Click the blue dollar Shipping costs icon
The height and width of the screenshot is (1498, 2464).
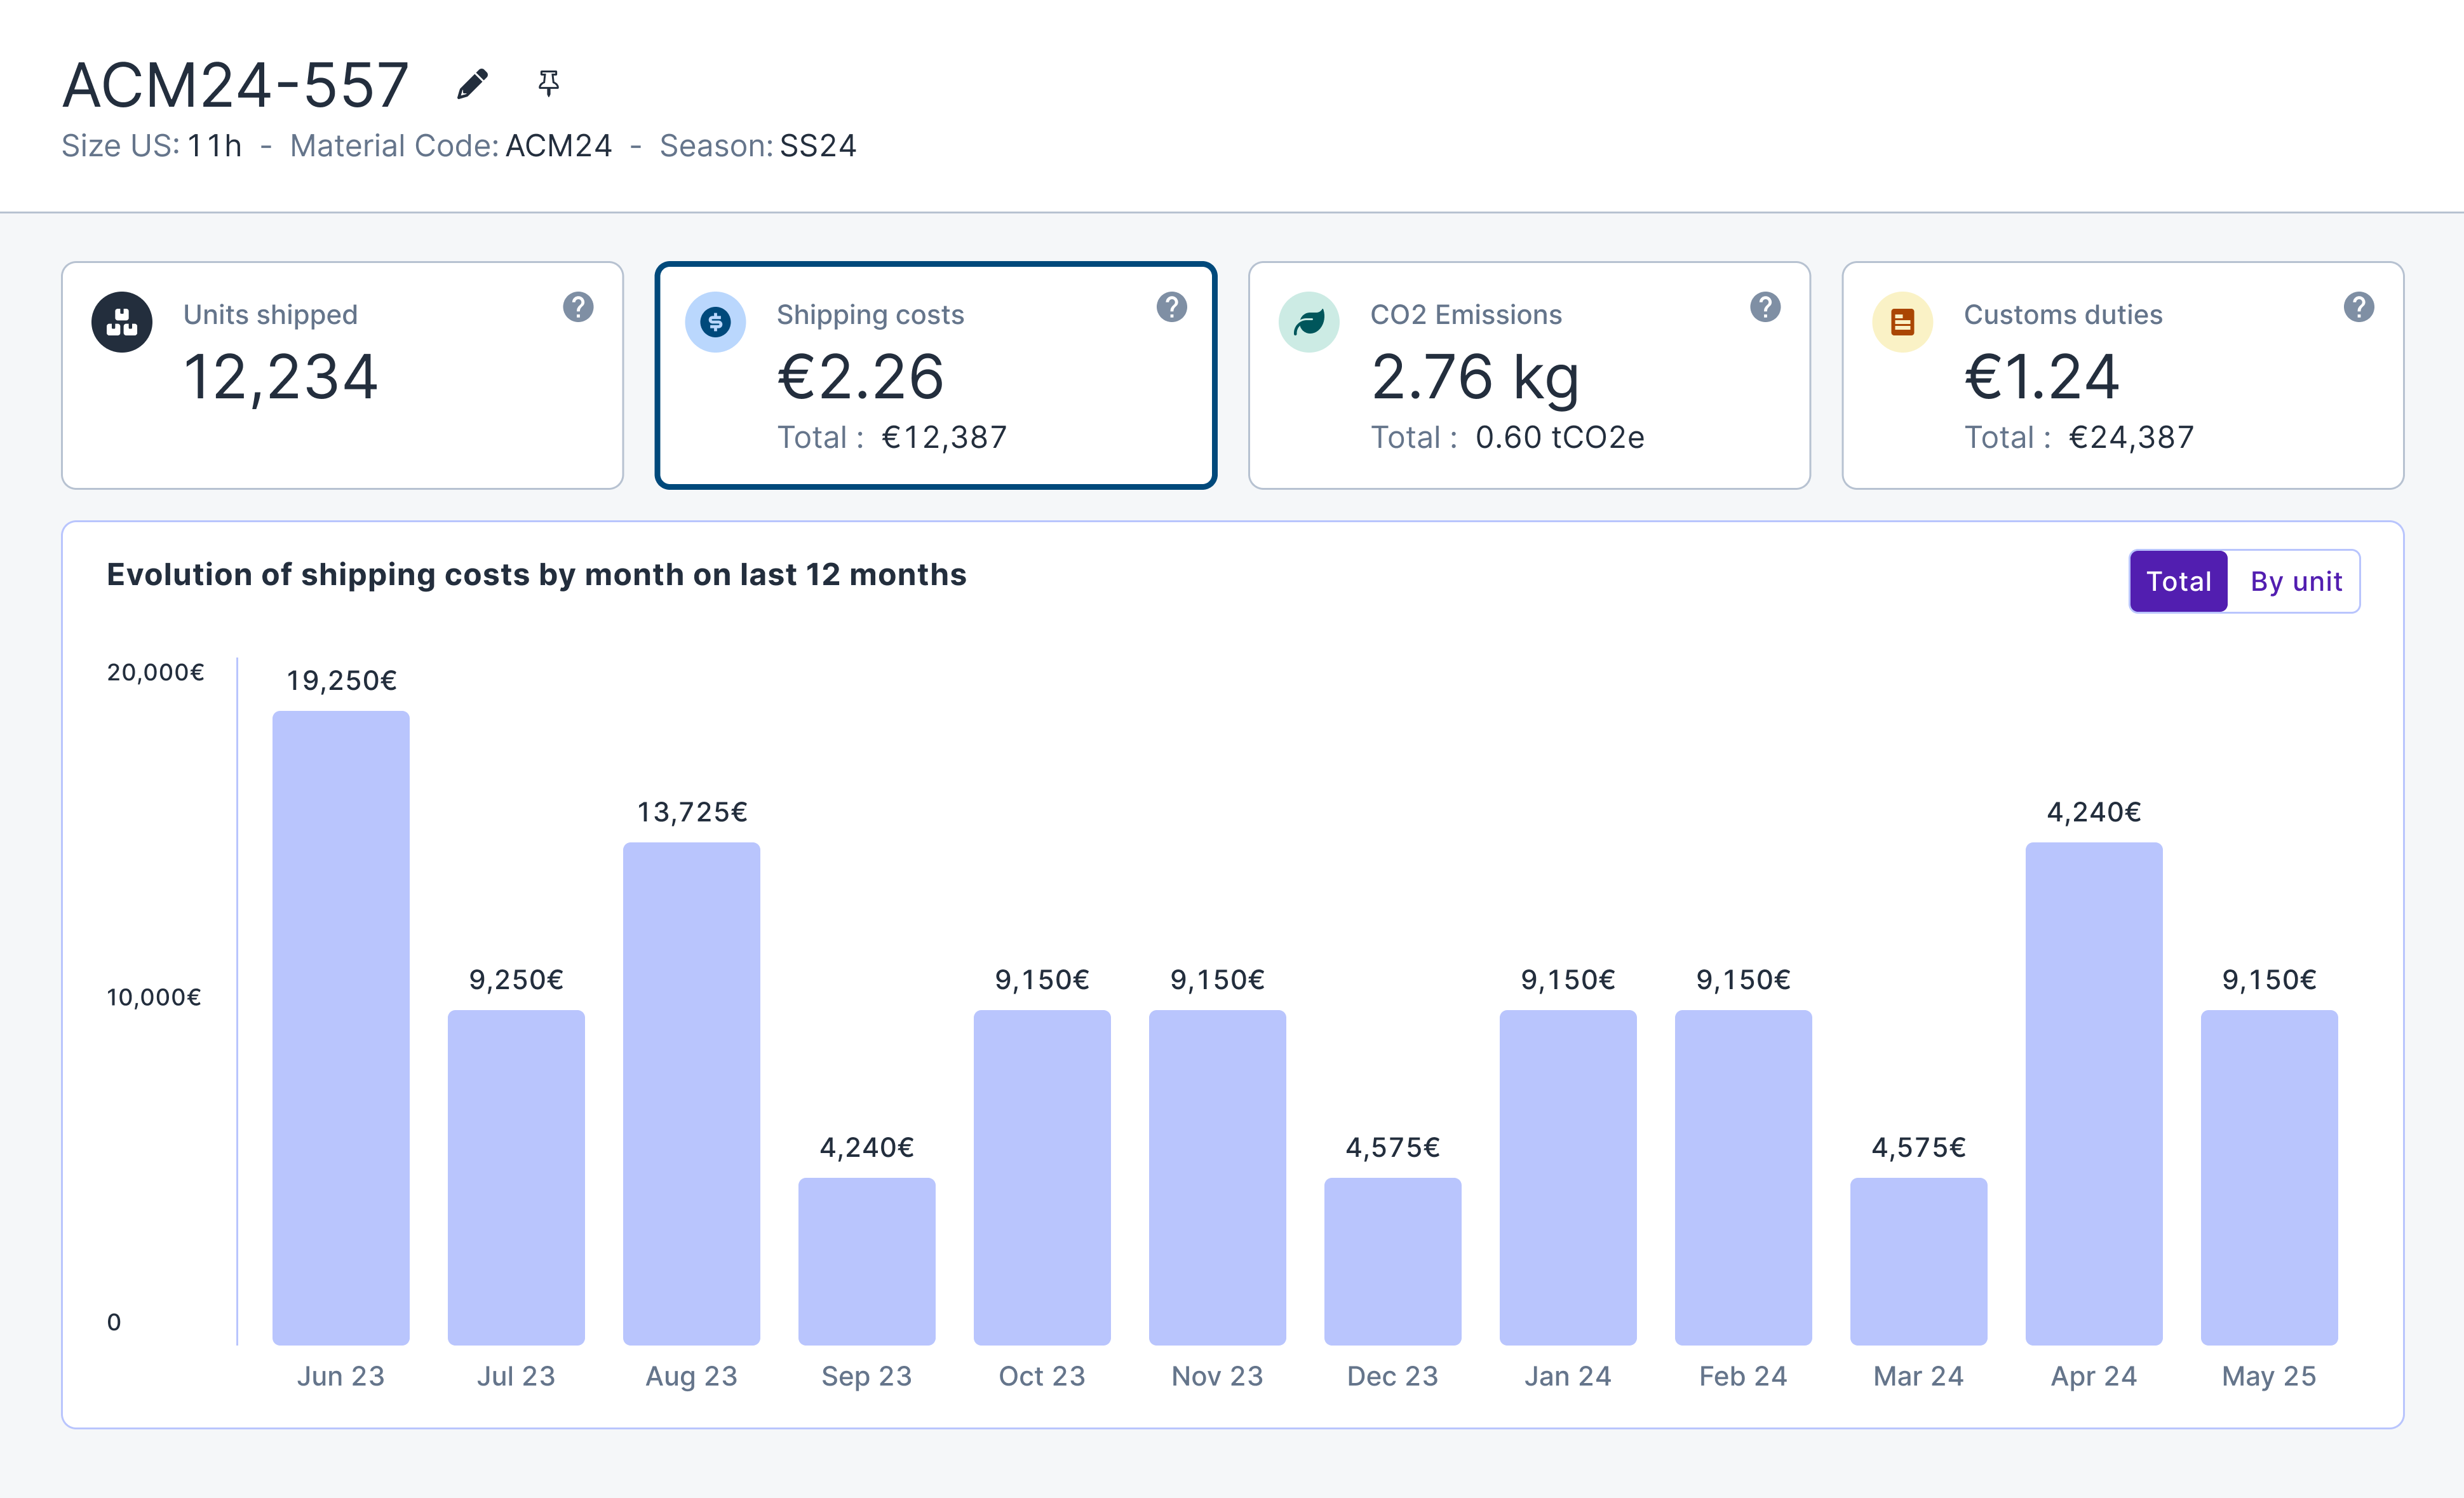[715, 322]
